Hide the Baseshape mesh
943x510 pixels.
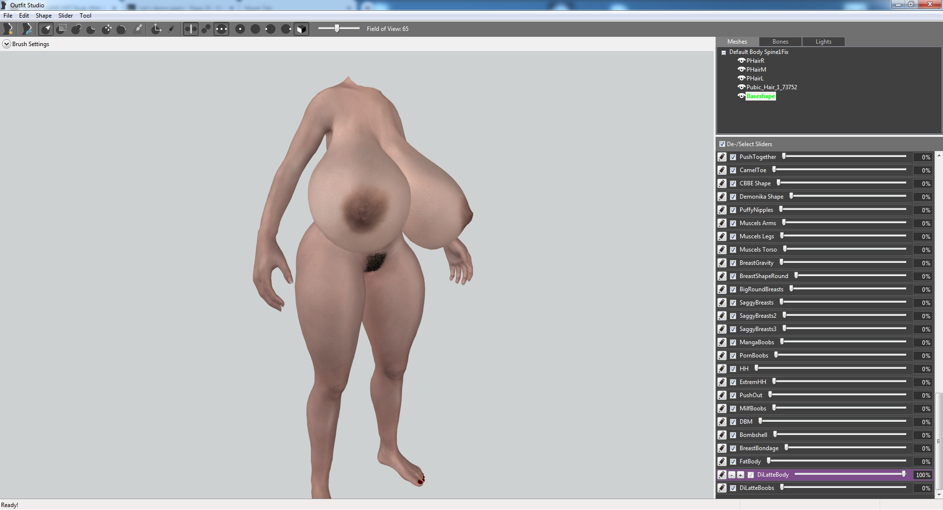pos(742,96)
